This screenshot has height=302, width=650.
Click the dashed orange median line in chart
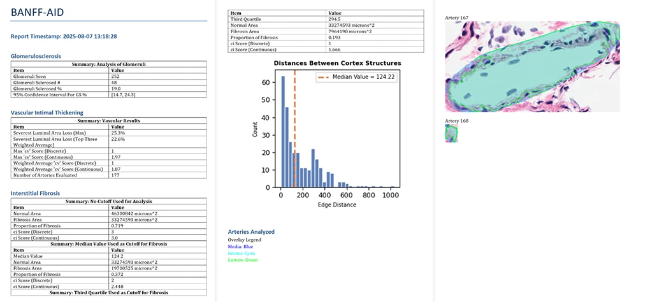295,129
